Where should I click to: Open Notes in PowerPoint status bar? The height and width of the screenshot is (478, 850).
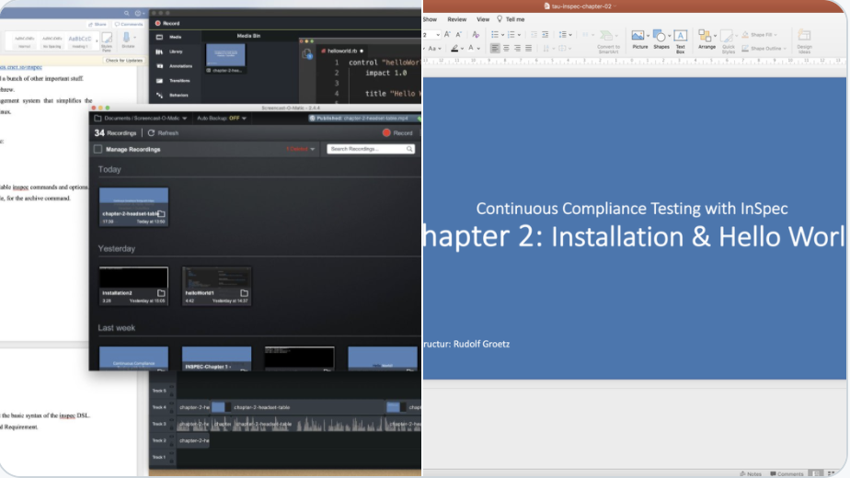[x=751, y=473]
